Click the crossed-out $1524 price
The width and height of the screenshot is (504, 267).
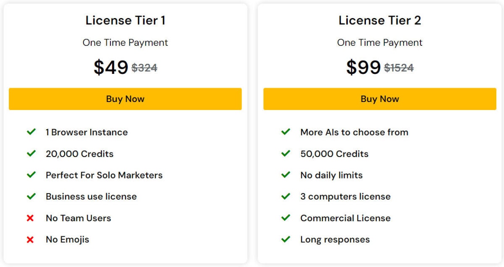(x=399, y=67)
